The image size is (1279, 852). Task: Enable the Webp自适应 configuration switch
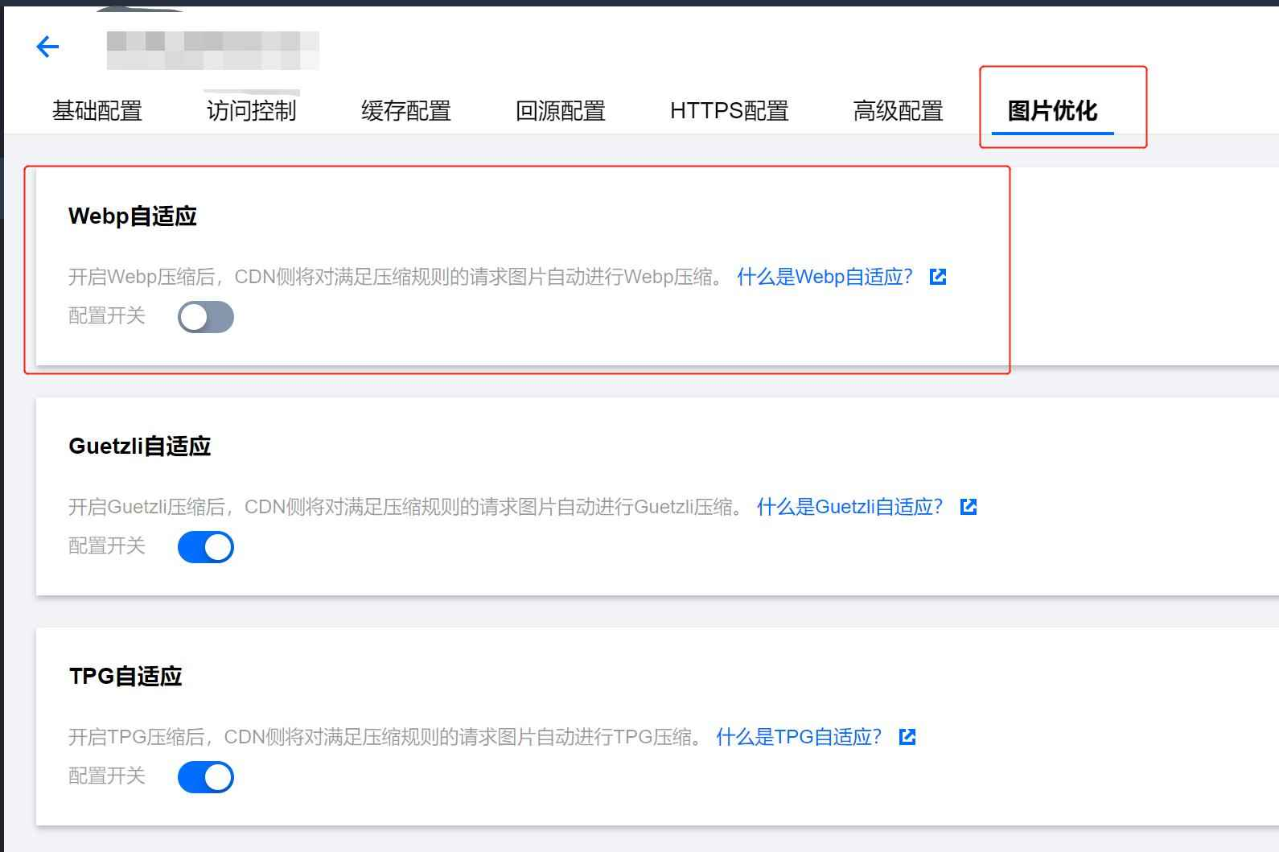[x=206, y=317]
